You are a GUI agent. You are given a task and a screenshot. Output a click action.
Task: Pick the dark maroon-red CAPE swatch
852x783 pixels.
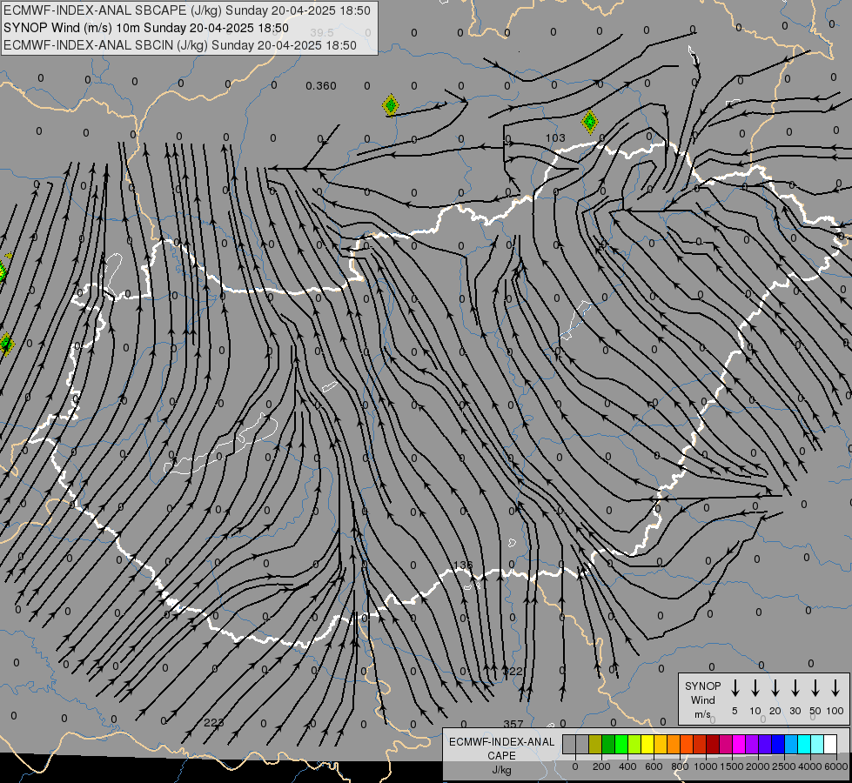coord(713,745)
